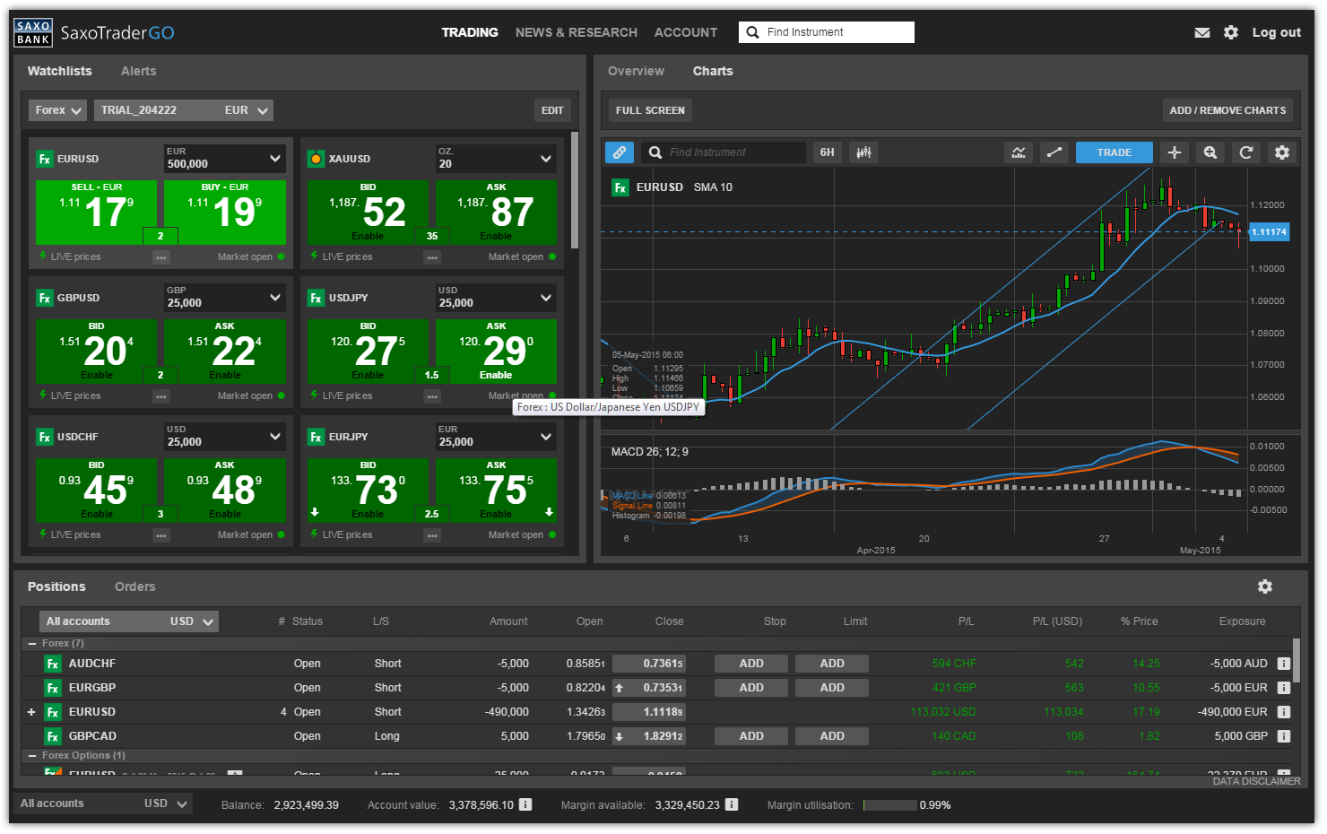Enable the GBPUSD ASK price button
1327x834 pixels.
pos(225,352)
